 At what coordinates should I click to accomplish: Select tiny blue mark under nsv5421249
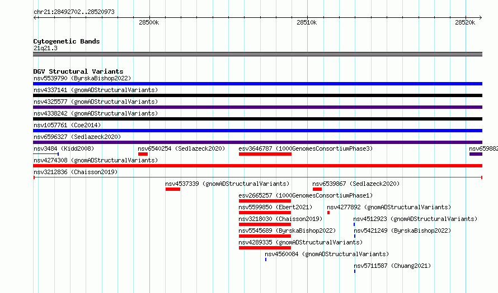click(x=355, y=236)
